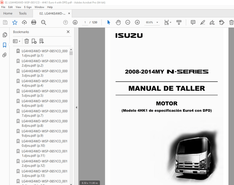The height and width of the screenshot is (185, 234).
Task: Click the trash delete icon in toolbar
Action: point(231,22)
